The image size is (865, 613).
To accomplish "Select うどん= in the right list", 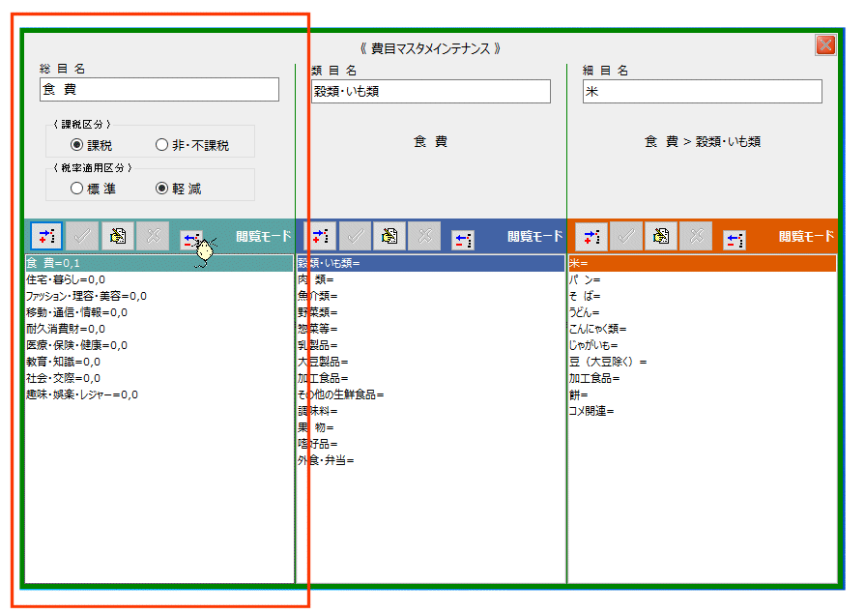I will [x=703, y=312].
